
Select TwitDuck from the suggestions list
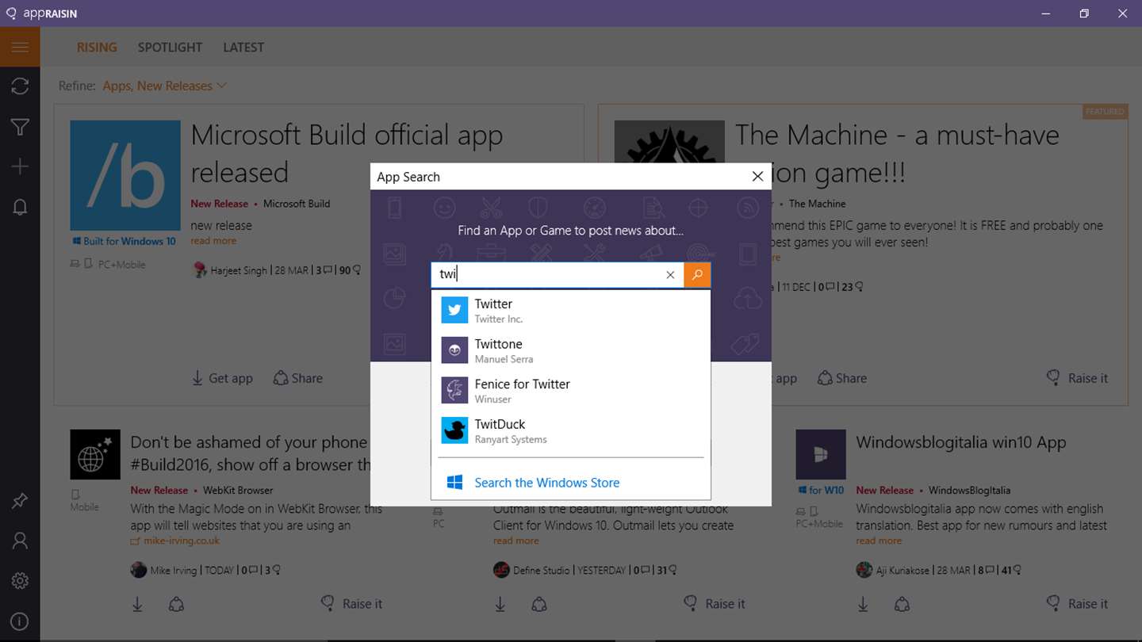point(571,430)
